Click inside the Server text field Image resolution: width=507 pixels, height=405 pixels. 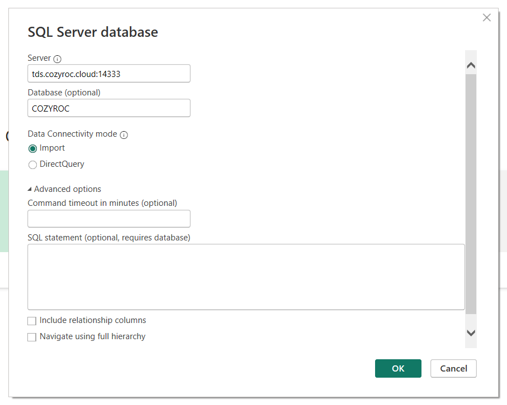click(x=108, y=73)
